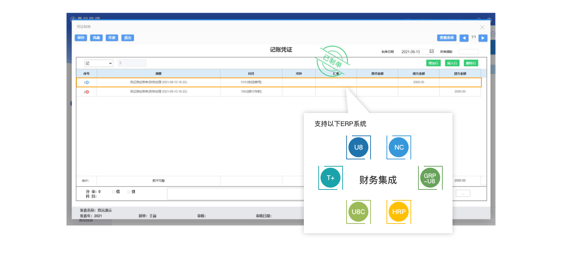Click the blue marker on row 1
562x280 pixels.
pos(87,83)
